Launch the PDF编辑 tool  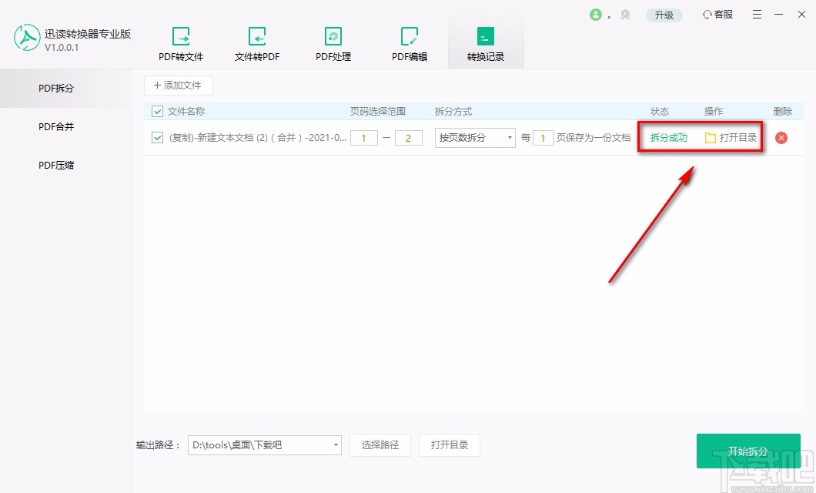click(x=409, y=42)
